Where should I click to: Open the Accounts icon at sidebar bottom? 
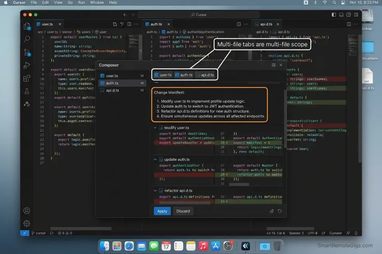(x=27, y=210)
